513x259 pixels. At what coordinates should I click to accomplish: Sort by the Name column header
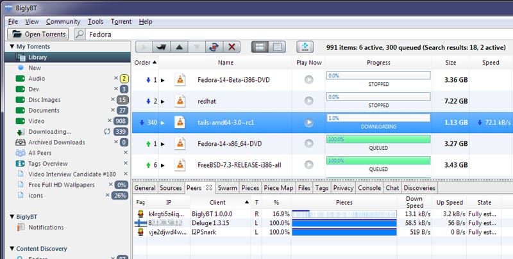226,62
